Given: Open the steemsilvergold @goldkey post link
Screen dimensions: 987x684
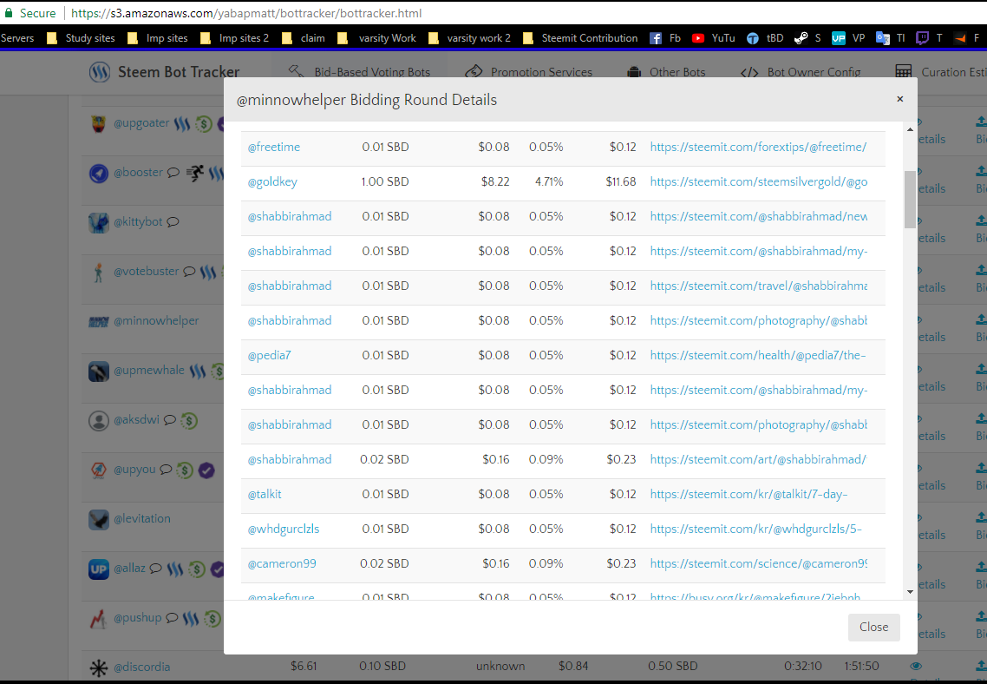Looking at the screenshot, I should [x=759, y=181].
